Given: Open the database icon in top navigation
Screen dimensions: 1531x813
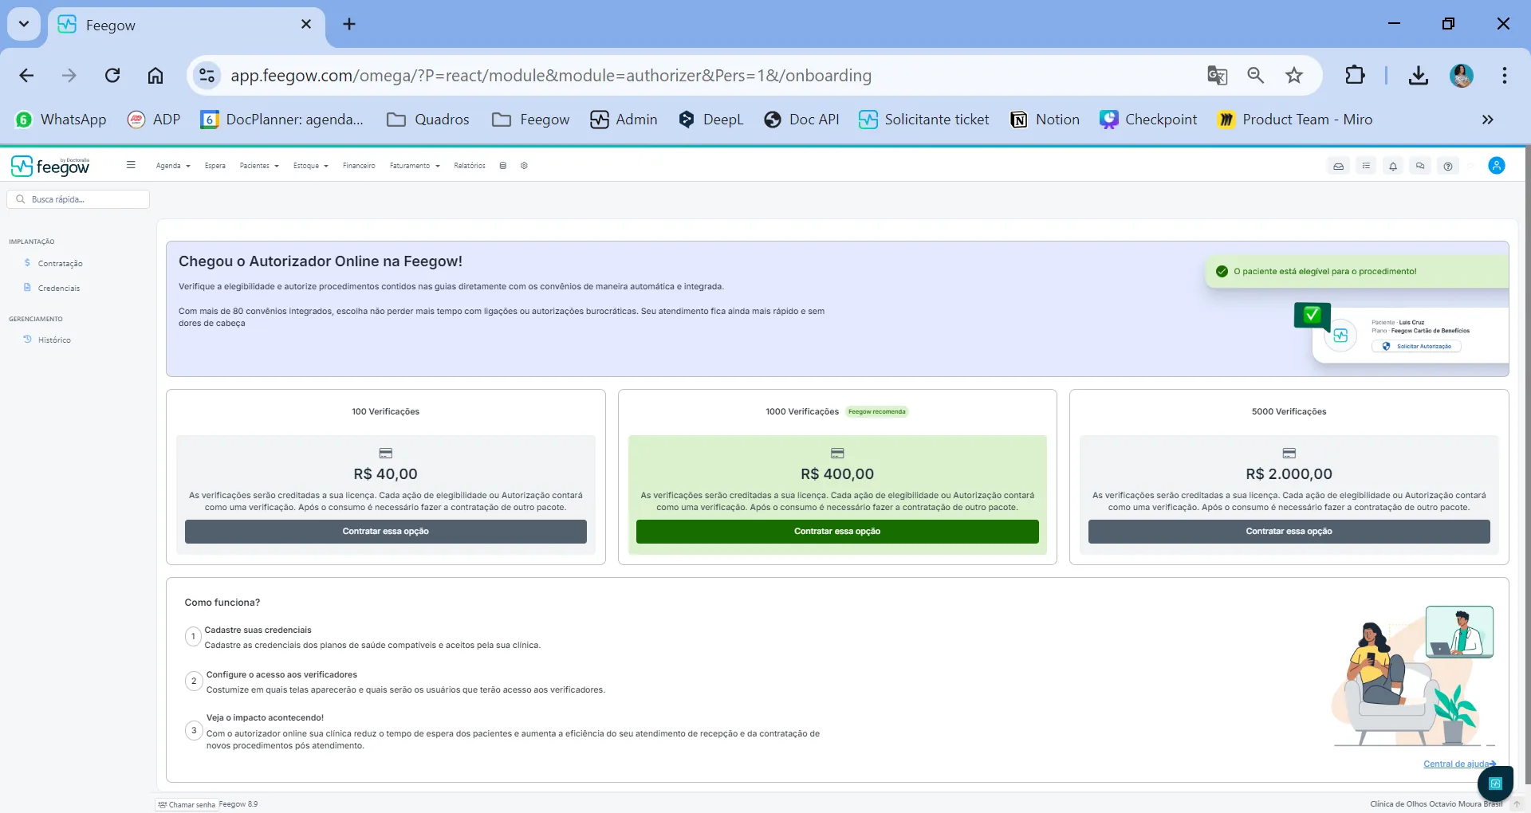Looking at the screenshot, I should pos(503,166).
